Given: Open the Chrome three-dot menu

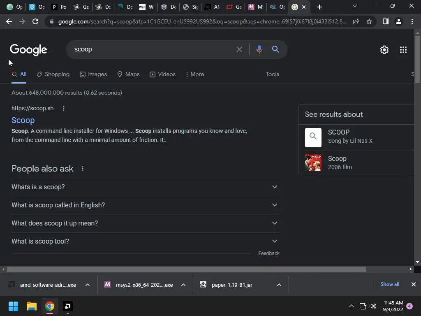Looking at the screenshot, I should coord(412,21).
